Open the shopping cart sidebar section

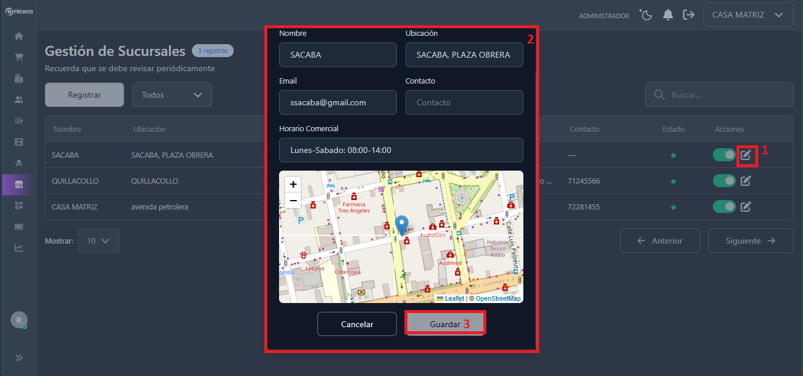pos(19,57)
